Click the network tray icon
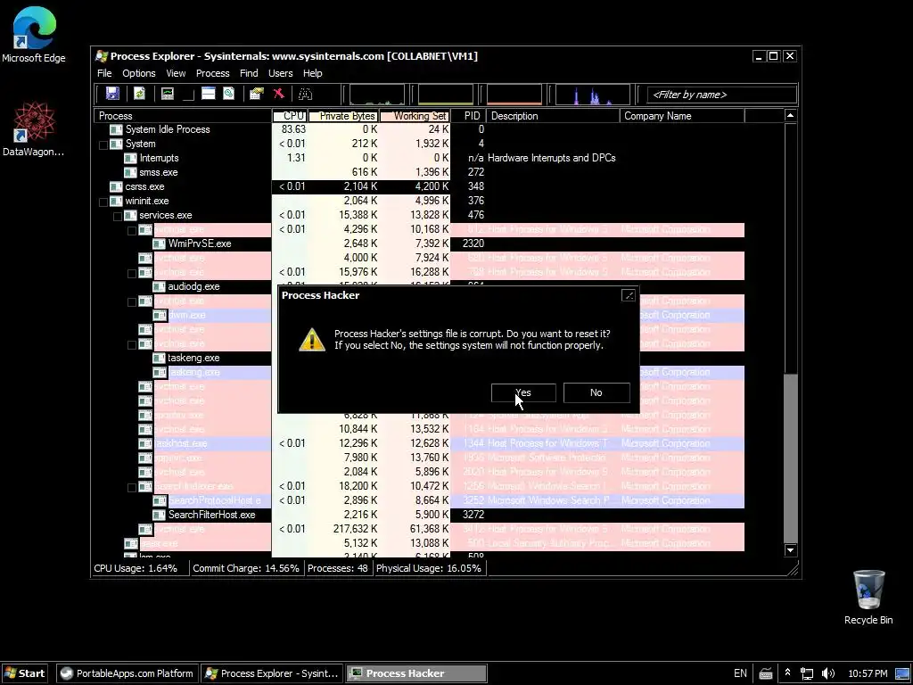This screenshot has height=685, width=913. 807,673
